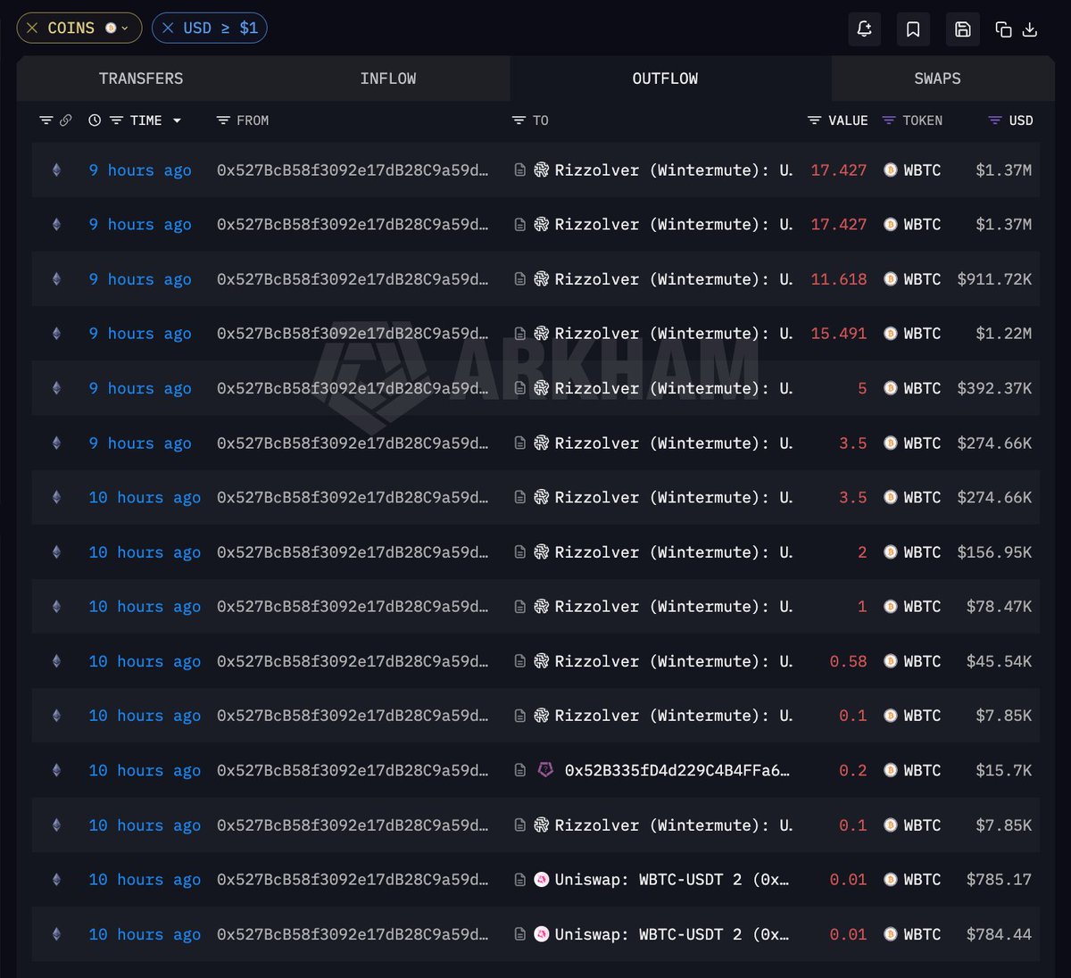Switch to the SWAPS tab

point(937,79)
